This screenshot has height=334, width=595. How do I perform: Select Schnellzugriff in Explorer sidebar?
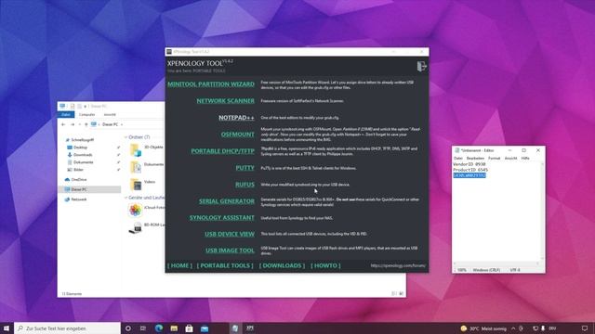click(83, 140)
